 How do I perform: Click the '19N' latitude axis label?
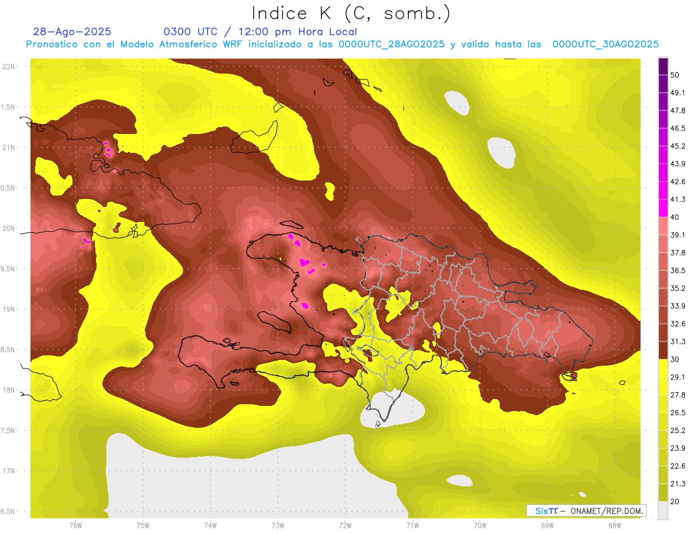pyautogui.click(x=10, y=309)
